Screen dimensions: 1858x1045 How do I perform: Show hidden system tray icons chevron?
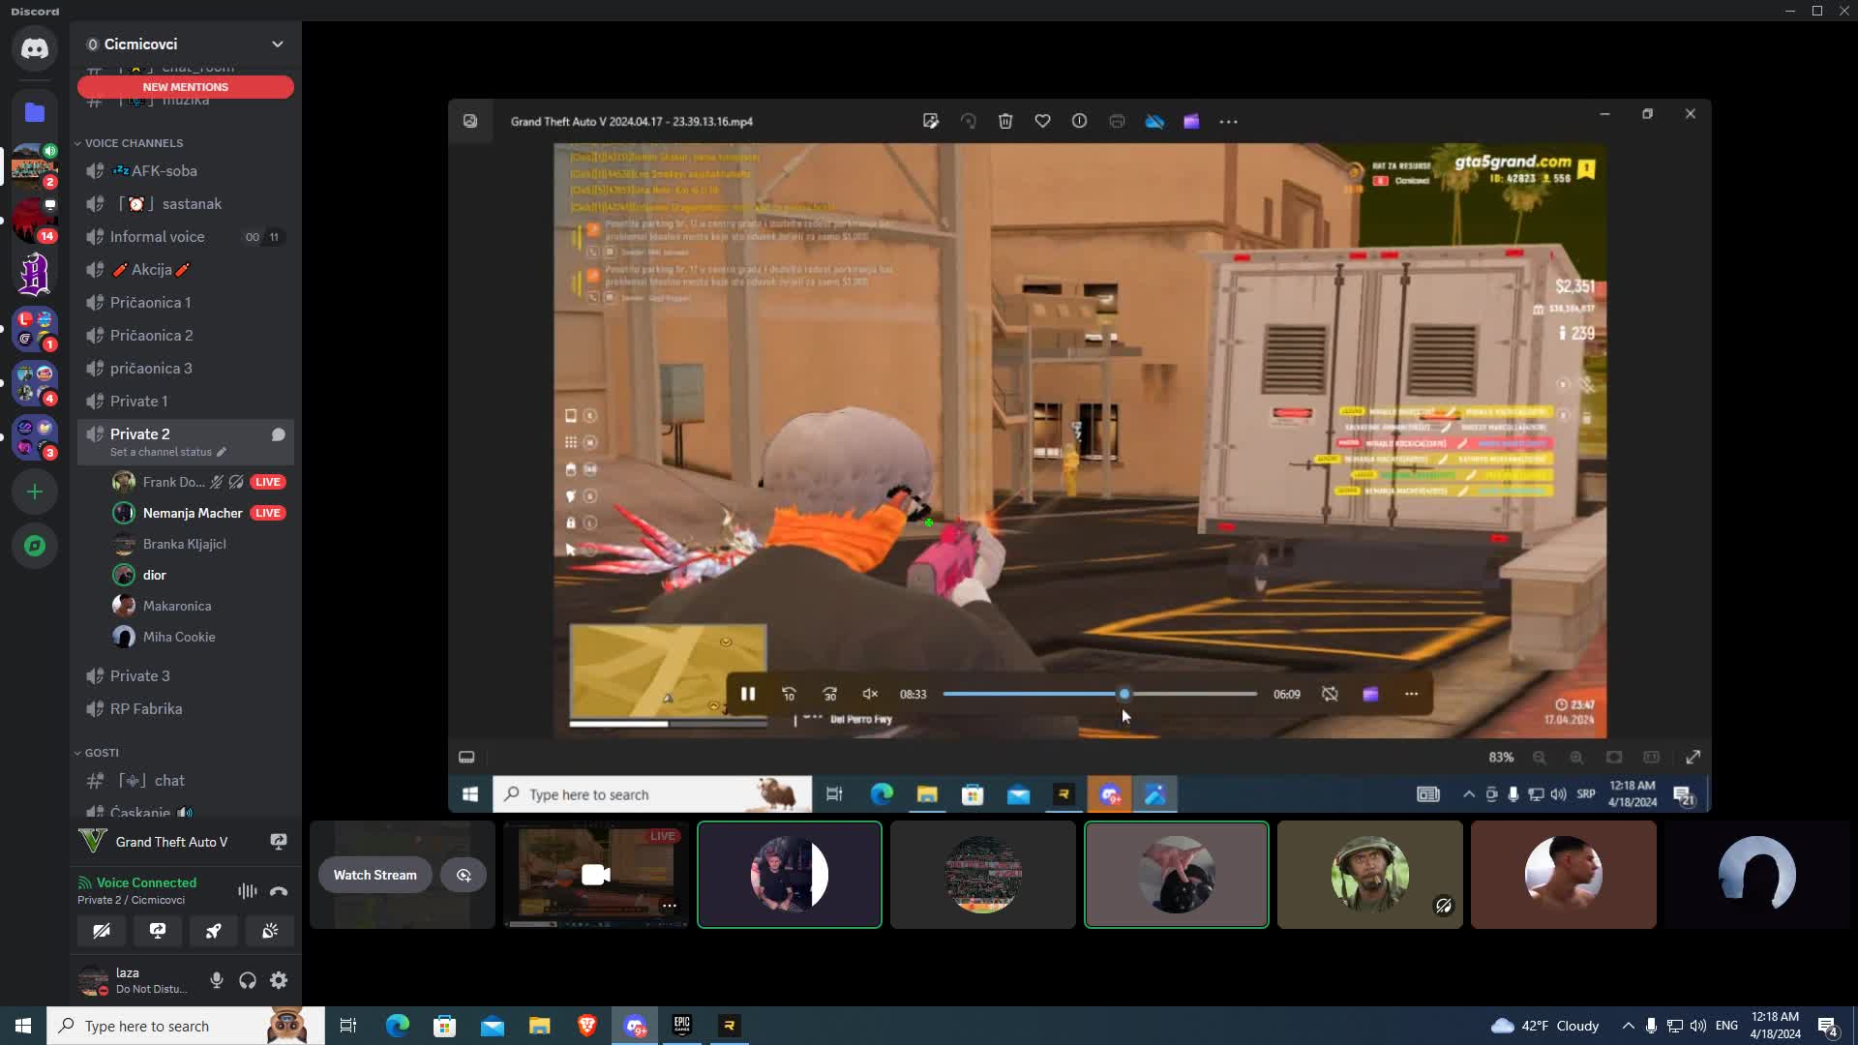pos(1629,1026)
